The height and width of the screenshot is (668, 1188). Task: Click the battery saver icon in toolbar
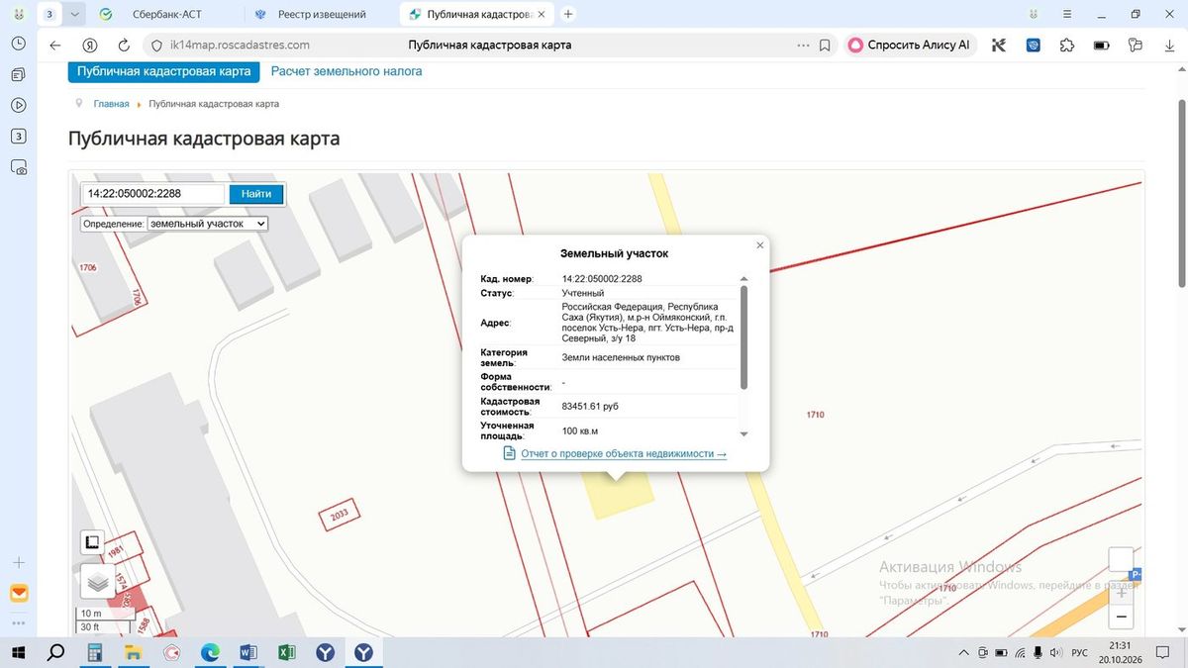click(x=1101, y=46)
